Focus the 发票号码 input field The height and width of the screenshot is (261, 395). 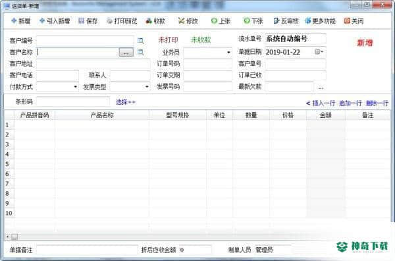click(x=207, y=86)
